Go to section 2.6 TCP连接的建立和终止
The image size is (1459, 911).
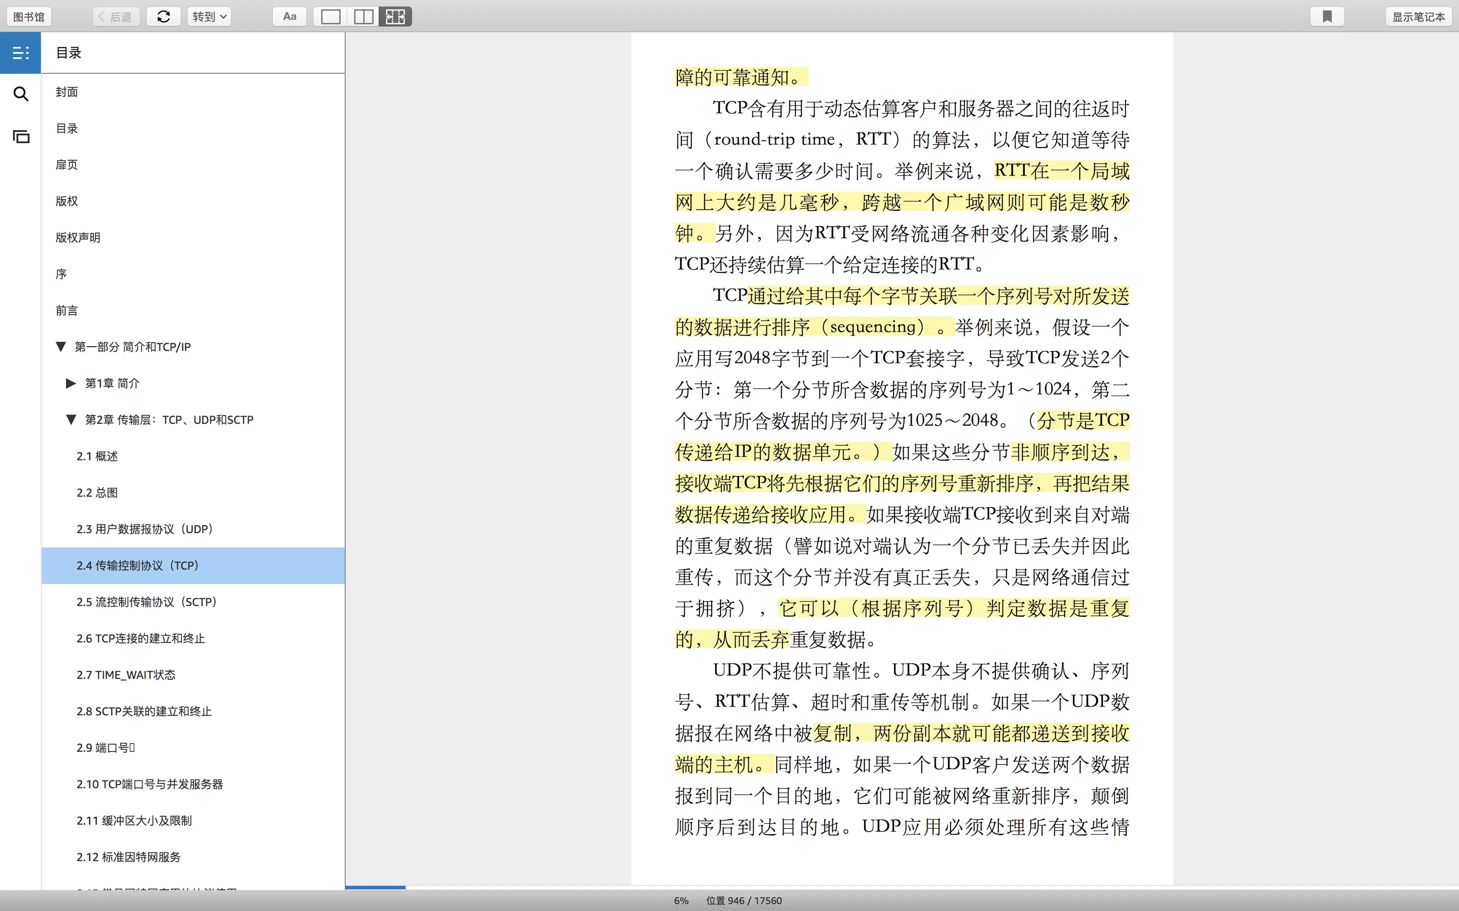pos(140,639)
